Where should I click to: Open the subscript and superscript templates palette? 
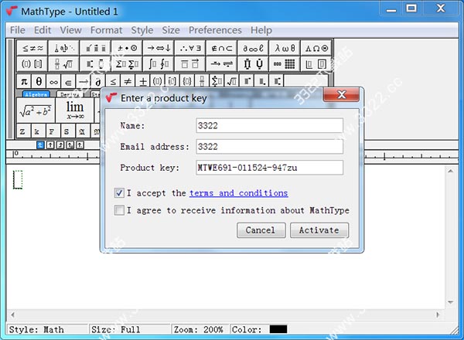point(95,64)
